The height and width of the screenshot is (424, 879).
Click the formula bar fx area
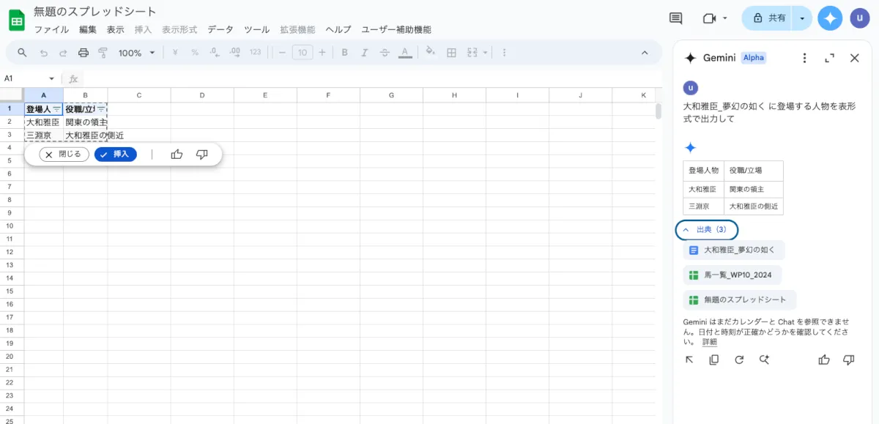pos(73,78)
